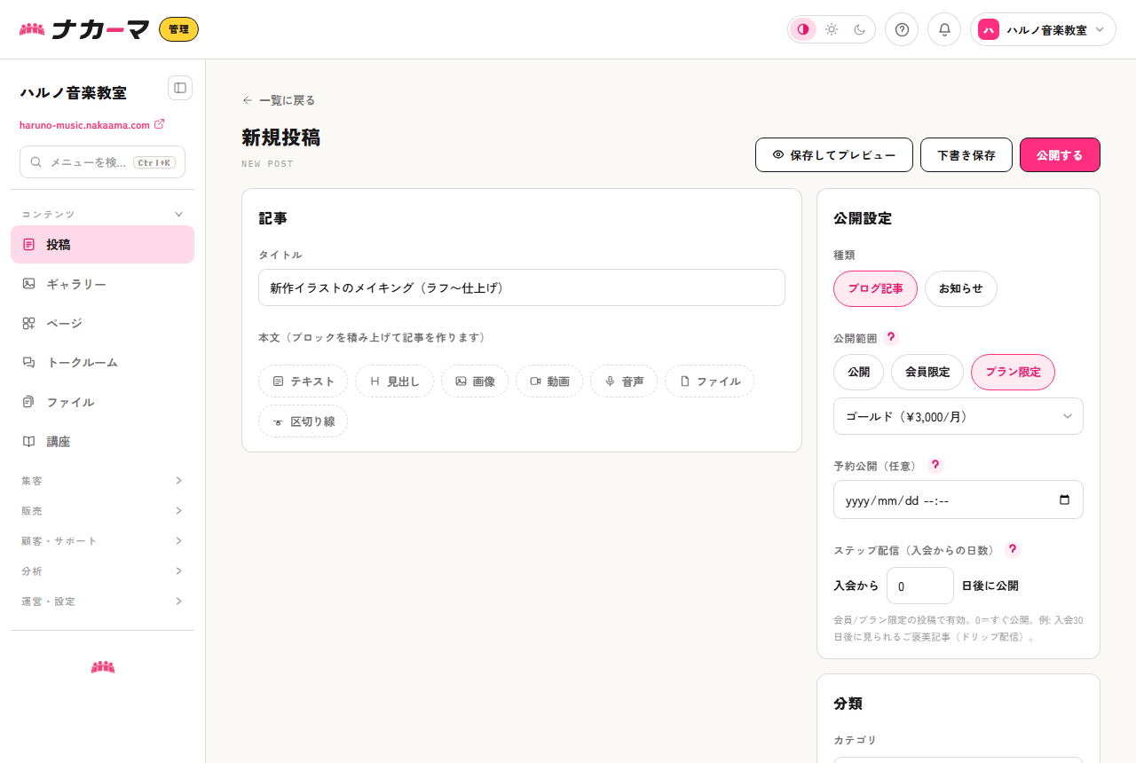Expand the 分析 section
This screenshot has height=763, width=1136.
point(102,571)
